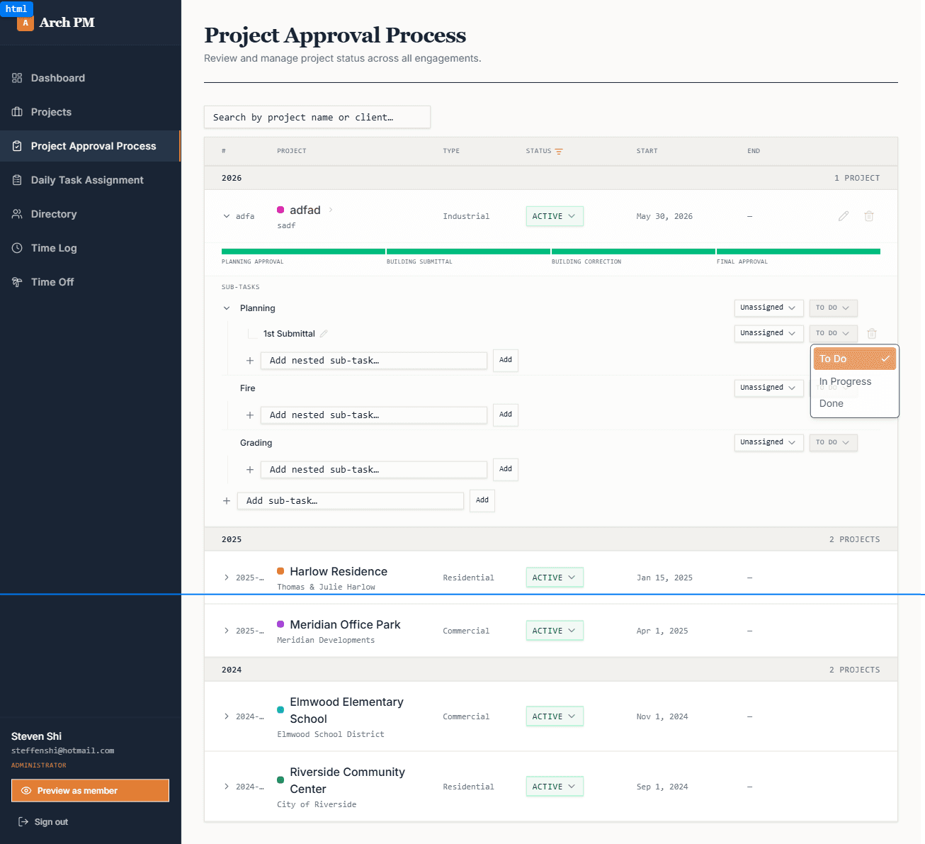Click the Harlow Residence project name
Screen dimensions: 925x844
pos(339,571)
